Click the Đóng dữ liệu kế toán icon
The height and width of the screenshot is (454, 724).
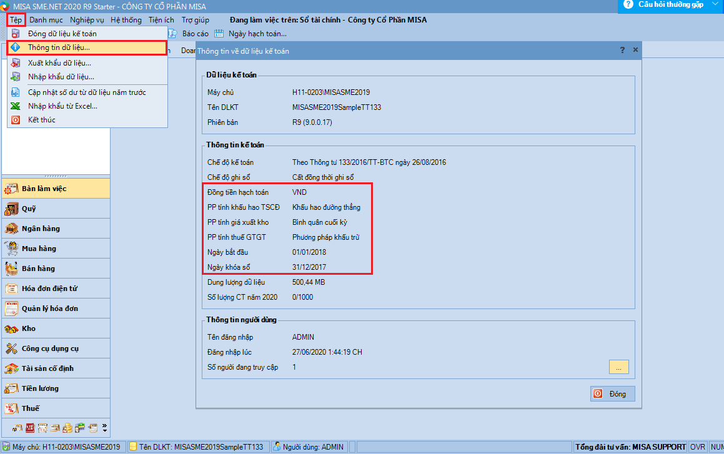point(16,34)
